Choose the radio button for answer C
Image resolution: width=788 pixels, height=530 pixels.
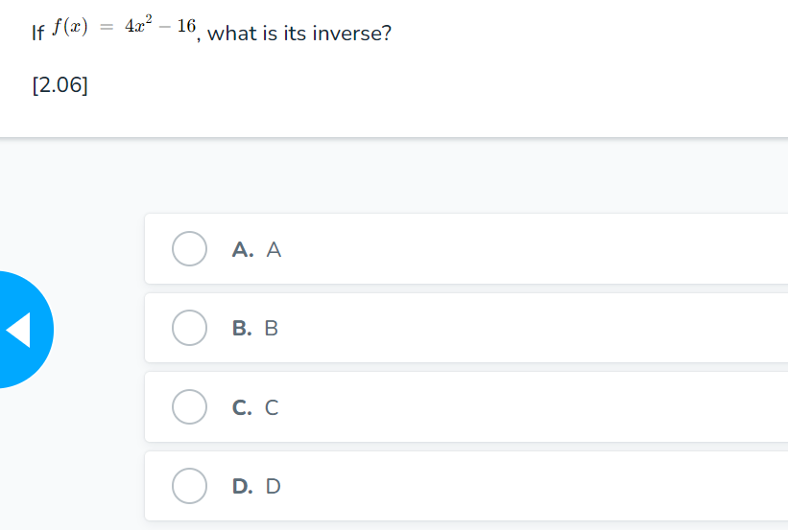pyautogui.click(x=190, y=407)
